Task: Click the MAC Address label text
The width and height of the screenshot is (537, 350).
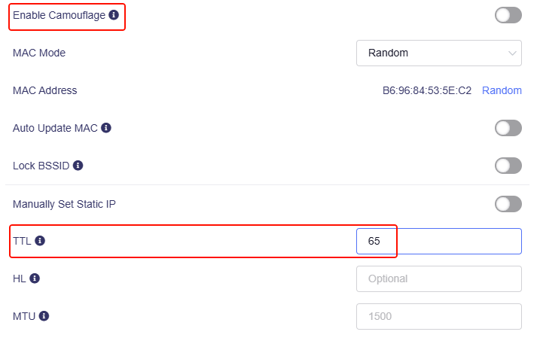Action: tap(45, 90)
